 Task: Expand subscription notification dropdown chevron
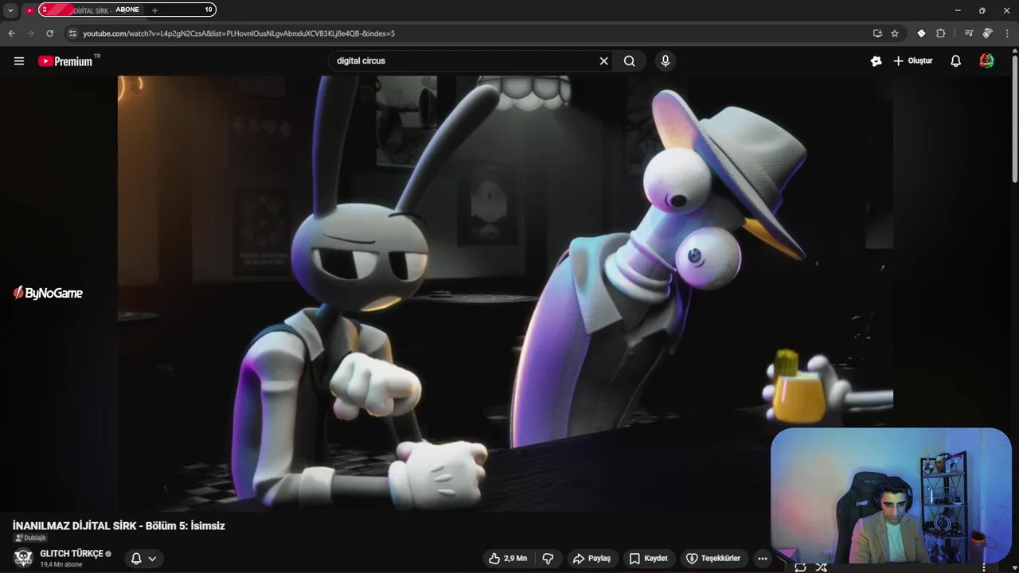click(152, 559)
